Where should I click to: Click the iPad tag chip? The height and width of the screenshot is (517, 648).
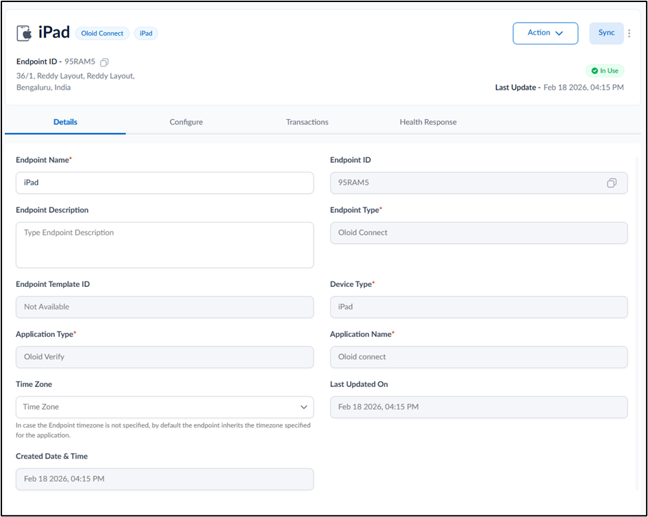pyautogui.click(x=146, y=34)
